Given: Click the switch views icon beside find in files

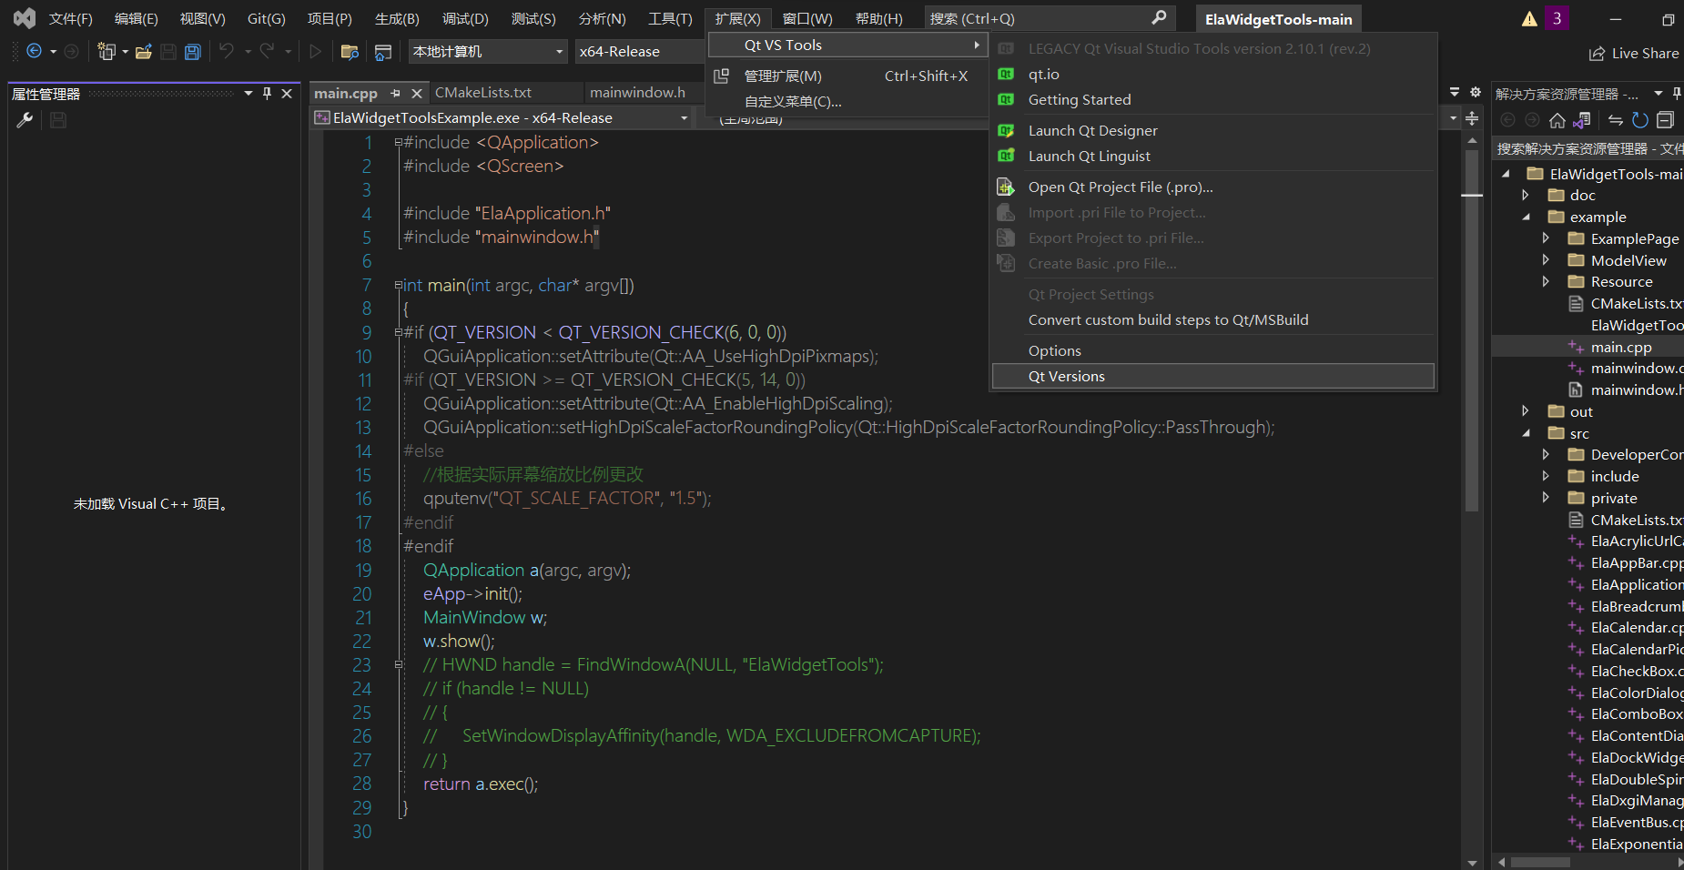Looking at the screenshot, I should tap(383, 52).
